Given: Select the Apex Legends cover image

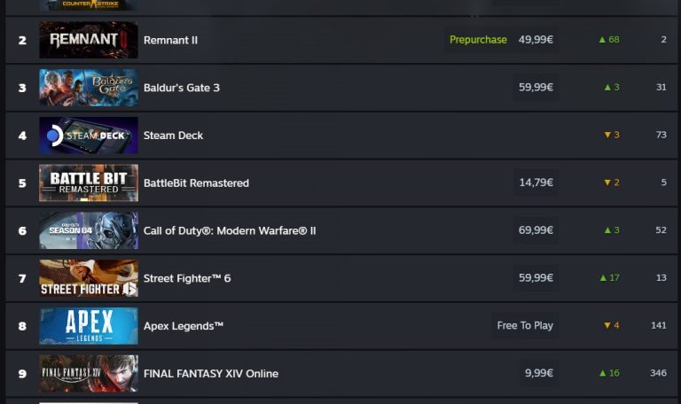Looking at the screenshot, I should [89, 326].
